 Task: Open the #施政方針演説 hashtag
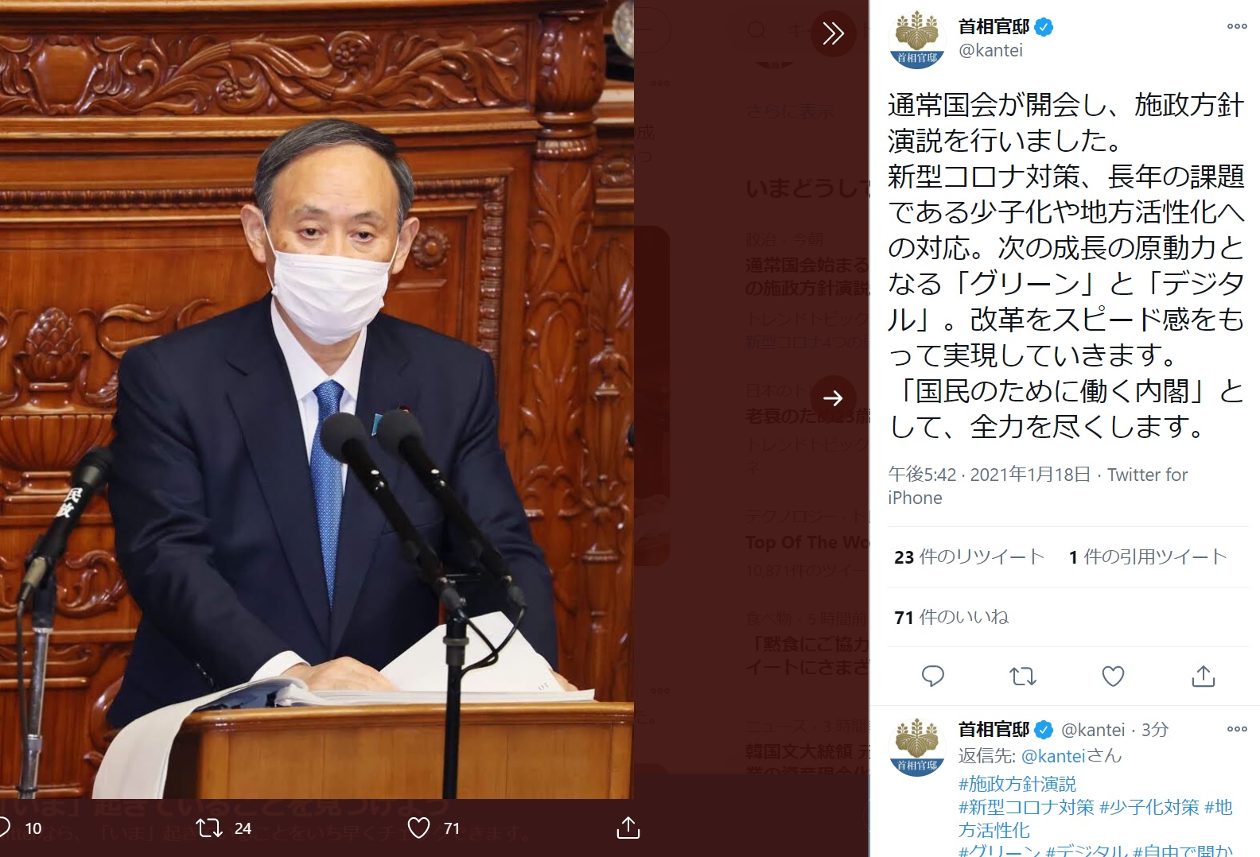coord(1017,784)
